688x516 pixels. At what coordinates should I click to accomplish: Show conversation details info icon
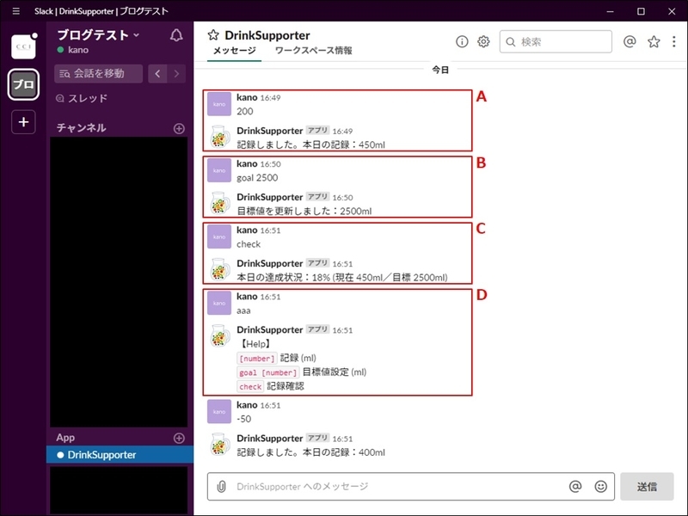pos(462,41)
